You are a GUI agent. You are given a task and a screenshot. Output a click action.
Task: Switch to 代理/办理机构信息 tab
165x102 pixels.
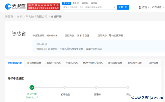[93, 63]
